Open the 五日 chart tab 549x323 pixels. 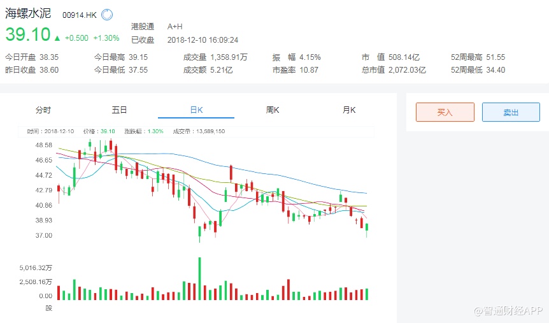point(120,110)
